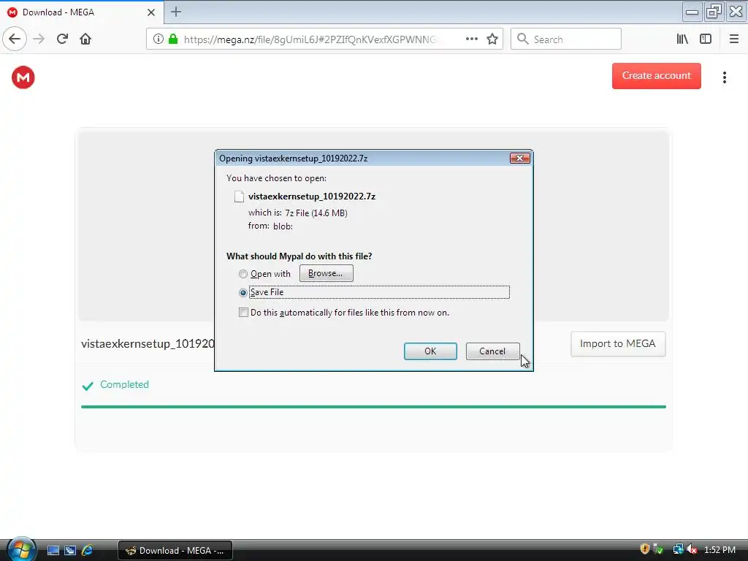Close the Download - MEGA tab
The width and height of the screenshot is (748, 561).
150,12
